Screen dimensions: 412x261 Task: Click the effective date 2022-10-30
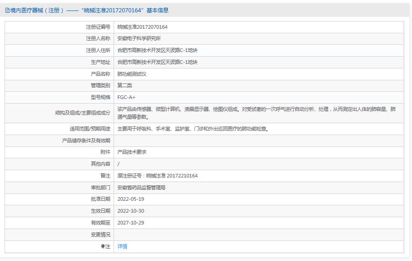(x=130, y=211)
